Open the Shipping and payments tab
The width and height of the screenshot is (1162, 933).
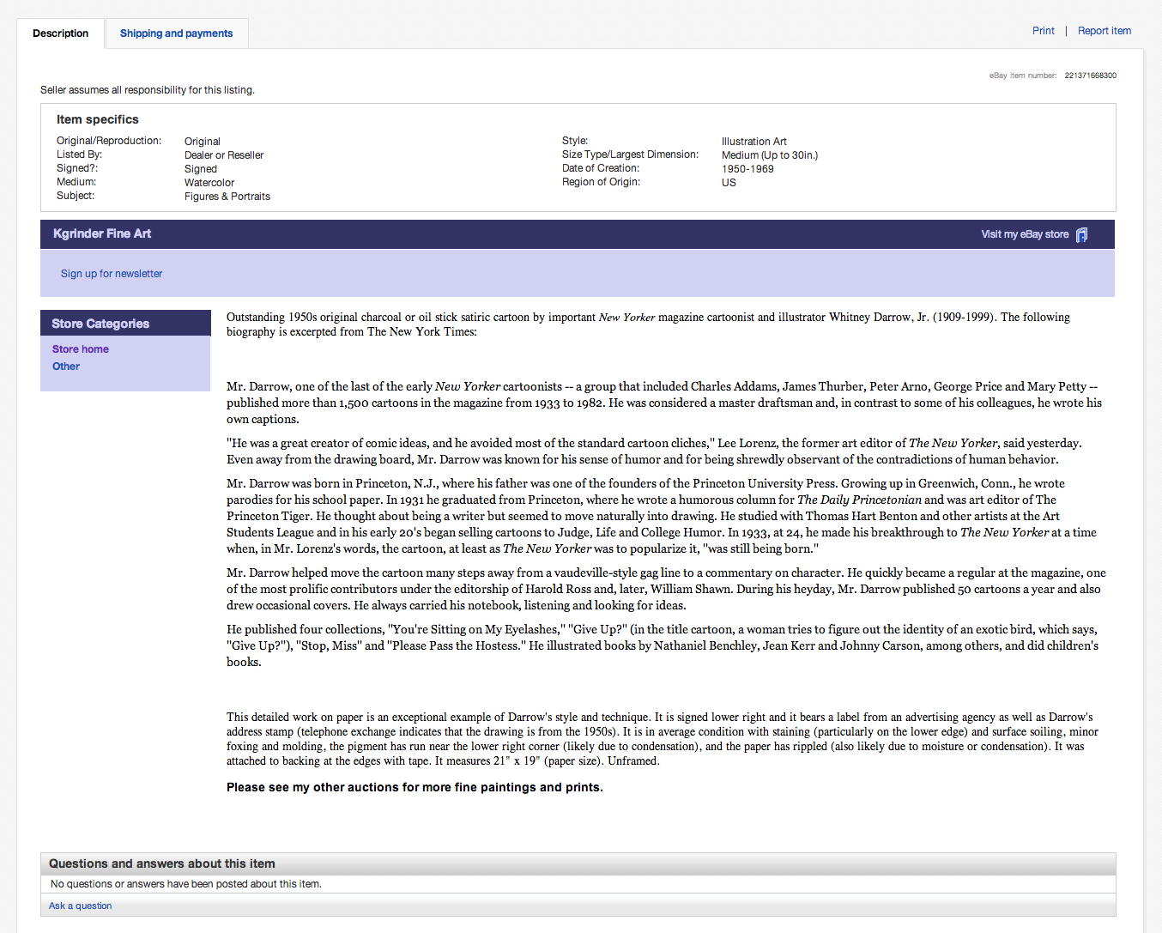coord(176,33)
